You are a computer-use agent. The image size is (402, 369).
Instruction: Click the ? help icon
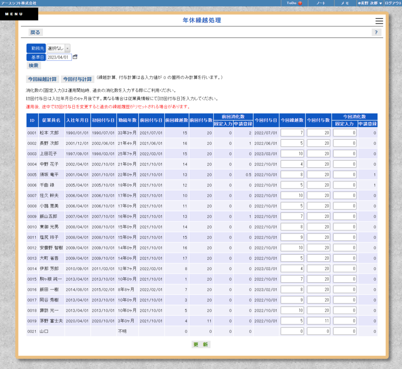[376, 32]
